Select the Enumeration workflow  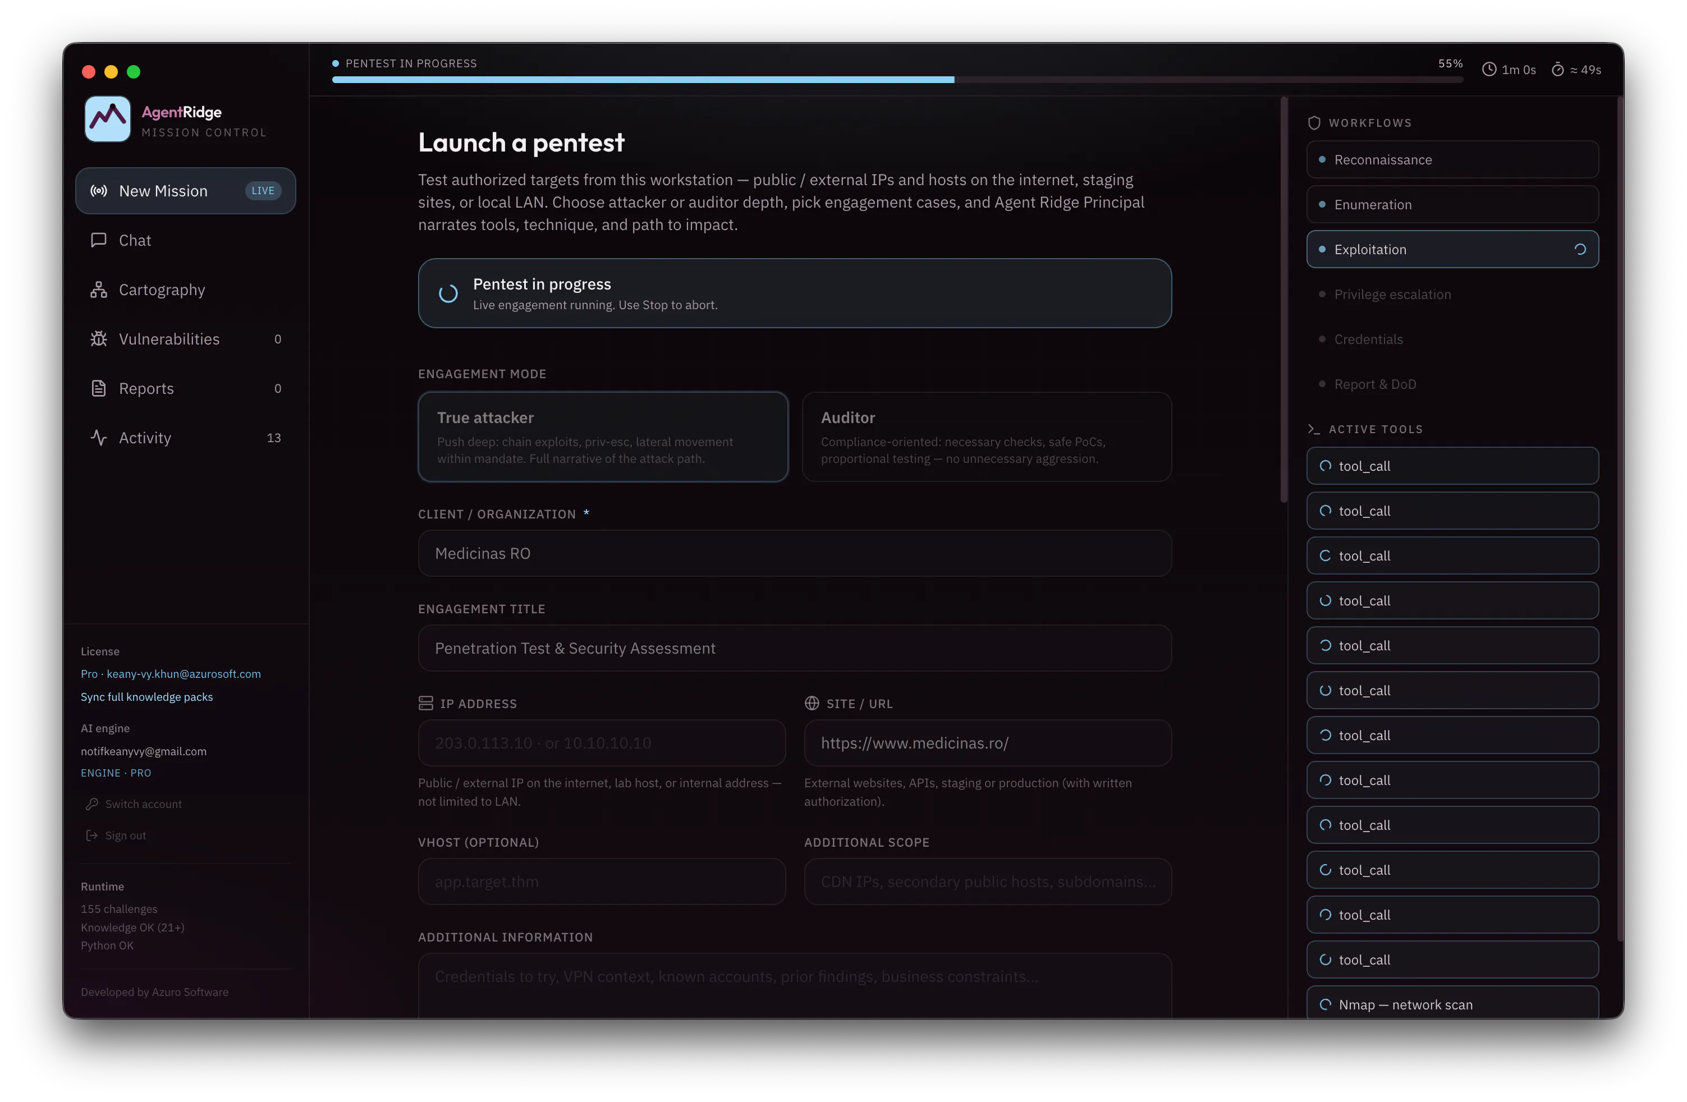pos(1452,205)
